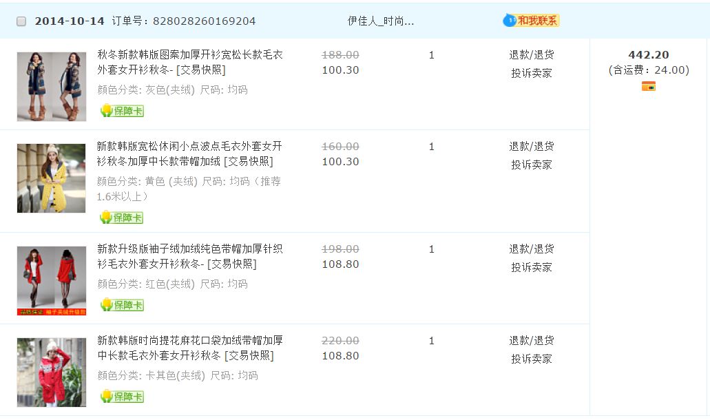Screen dimensions: 710x420
Task: Click the payment card icon under total
Action: coord(648,86)
